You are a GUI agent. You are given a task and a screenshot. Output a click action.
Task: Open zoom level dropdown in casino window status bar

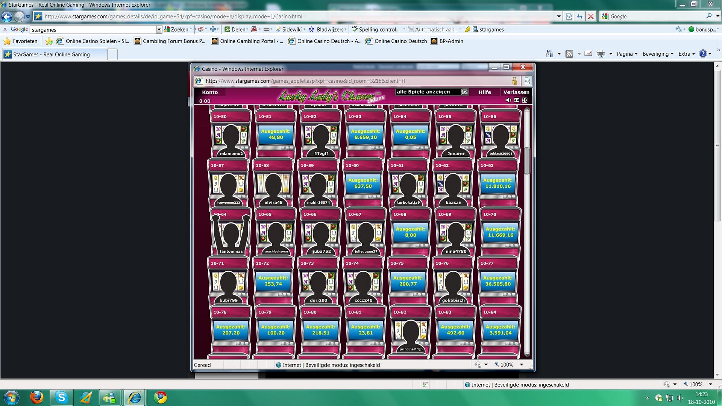[521, 365]
